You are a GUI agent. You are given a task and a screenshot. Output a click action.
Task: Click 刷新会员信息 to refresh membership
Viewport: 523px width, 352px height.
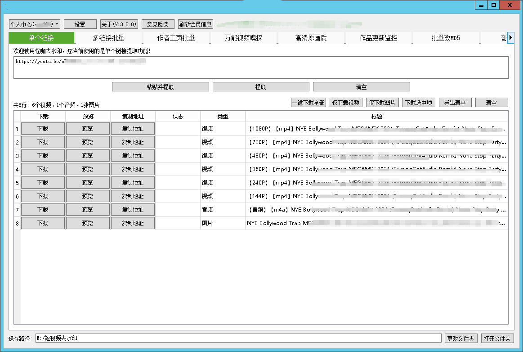point(196,24)
